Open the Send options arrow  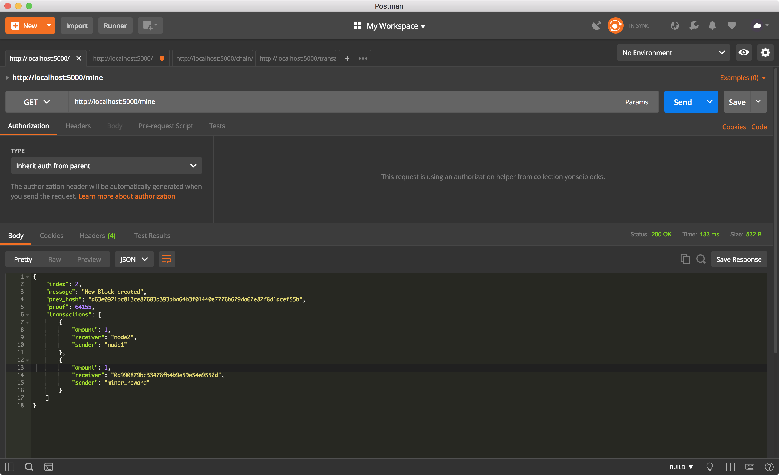tap(709, 102)
